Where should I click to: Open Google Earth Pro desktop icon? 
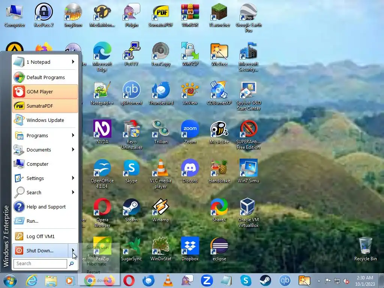[x=249, y=18]
